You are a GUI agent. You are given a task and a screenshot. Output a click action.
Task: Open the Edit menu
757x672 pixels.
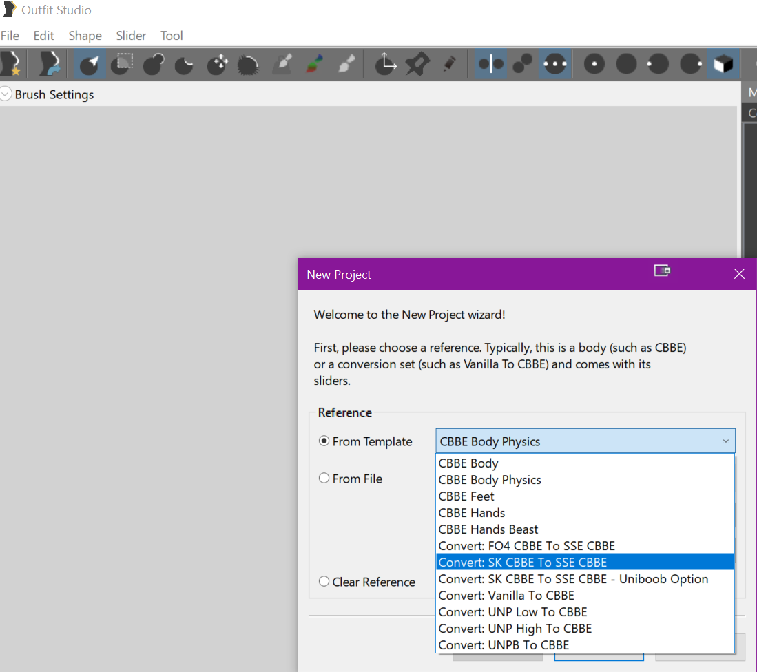(43, 36)
